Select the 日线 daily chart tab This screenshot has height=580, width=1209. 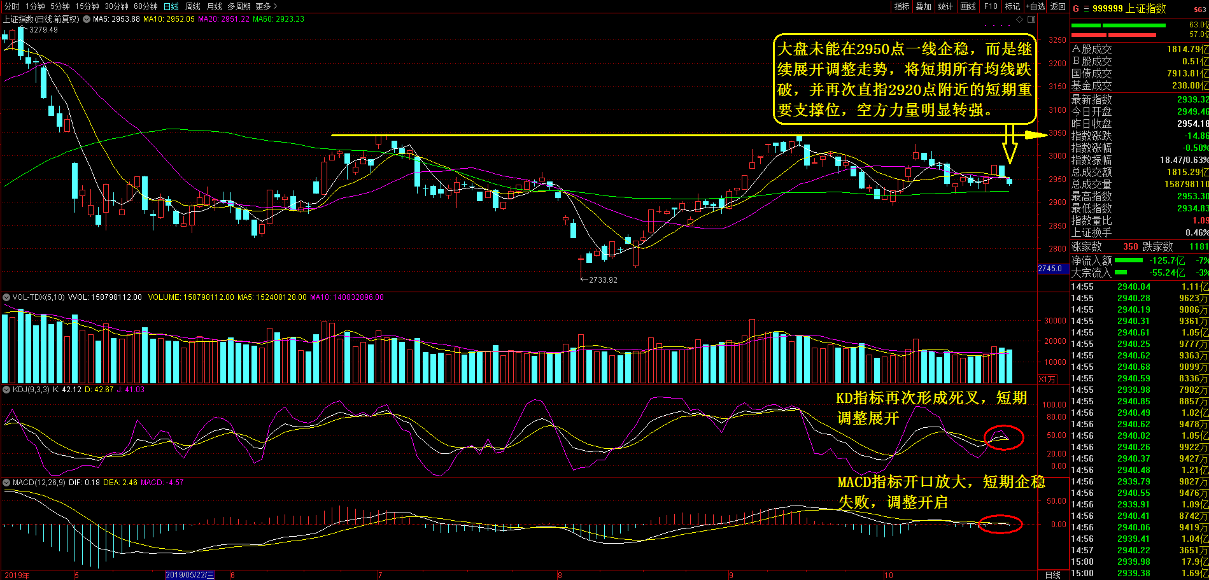tap(171, 6)
